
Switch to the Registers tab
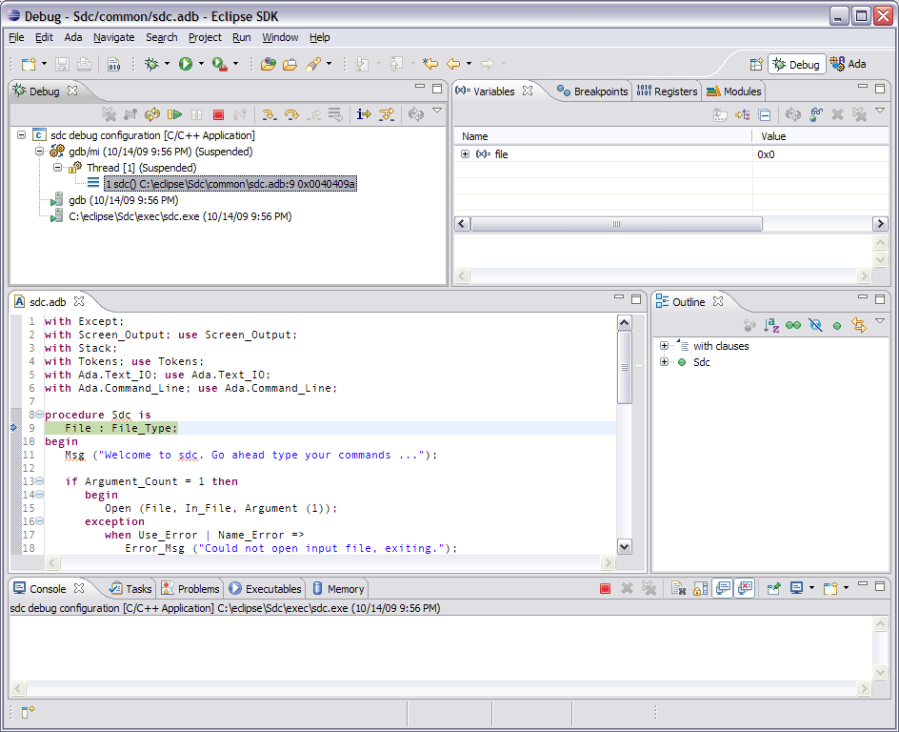point(668,91)
